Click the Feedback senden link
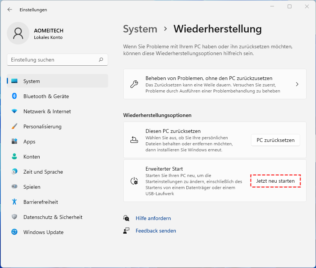This screenshot has height=268, width=316. click(156, 231)
